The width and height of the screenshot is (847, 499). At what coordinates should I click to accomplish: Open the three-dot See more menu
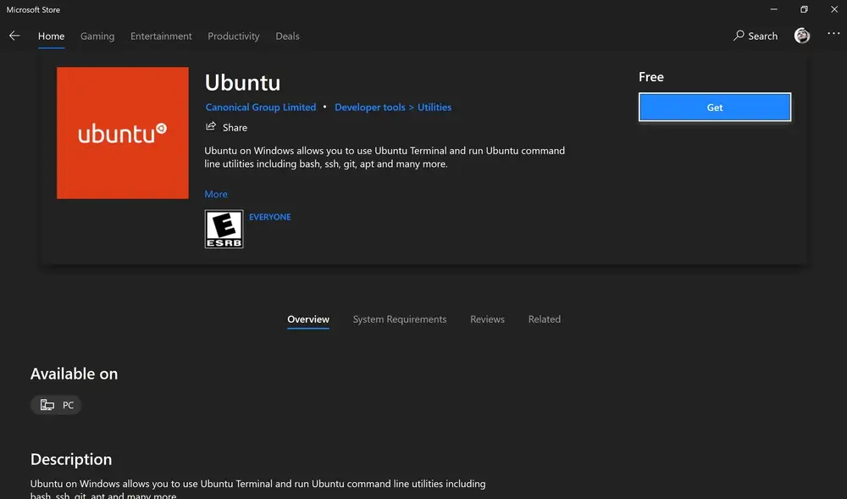[x=833, y=34]
